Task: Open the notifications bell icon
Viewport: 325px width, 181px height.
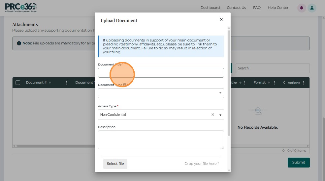Action: click(x=302, y=8)
